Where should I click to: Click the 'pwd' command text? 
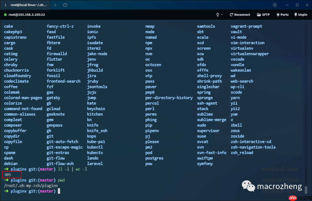click(x=61, y=180)
